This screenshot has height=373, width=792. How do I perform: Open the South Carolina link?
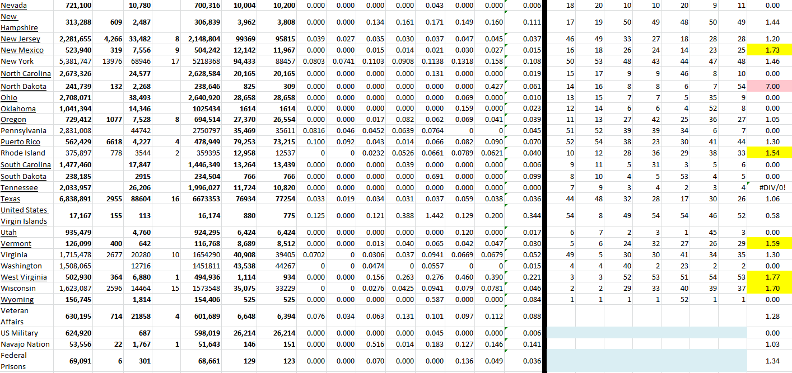tap(26, 164)
